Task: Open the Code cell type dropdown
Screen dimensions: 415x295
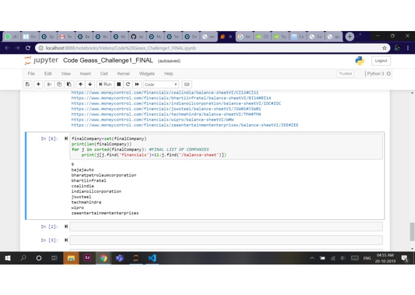Action: (x=161, y=84)
